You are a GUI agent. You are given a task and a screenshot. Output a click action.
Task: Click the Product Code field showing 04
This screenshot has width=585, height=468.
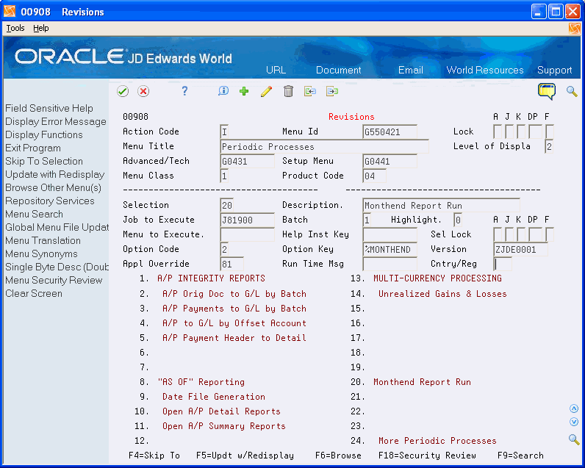[374, 176]
